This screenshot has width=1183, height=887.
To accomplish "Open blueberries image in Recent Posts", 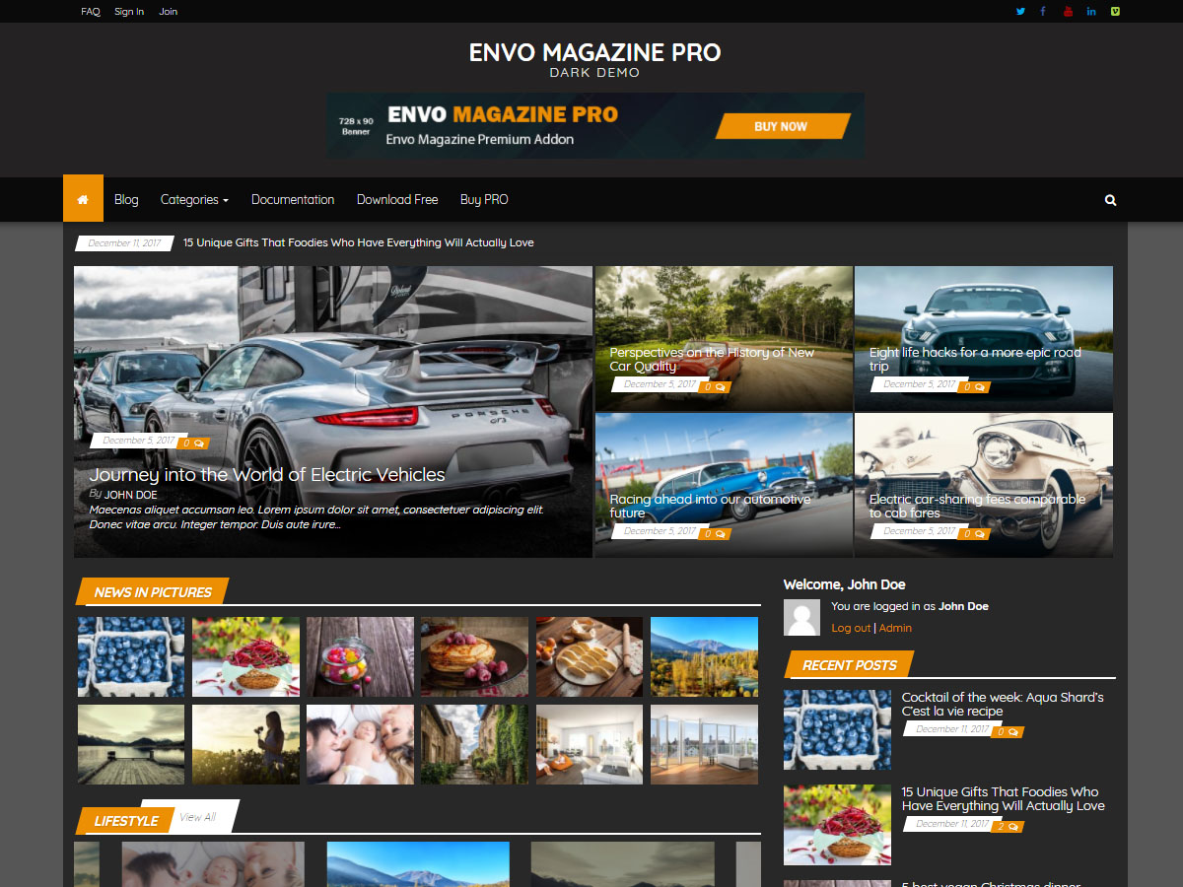I will tap(837, 730).
